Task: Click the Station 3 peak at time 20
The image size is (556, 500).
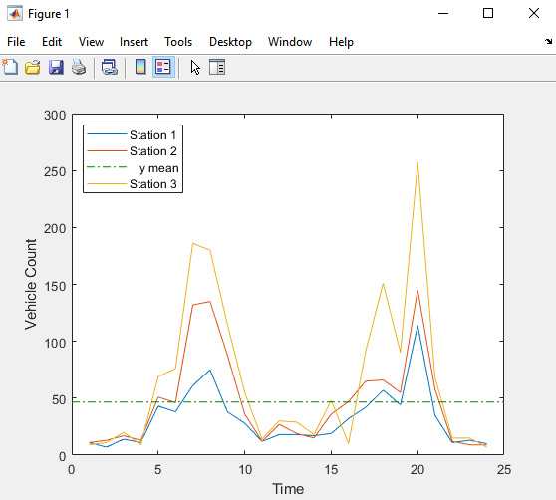Action: point(417,163)
